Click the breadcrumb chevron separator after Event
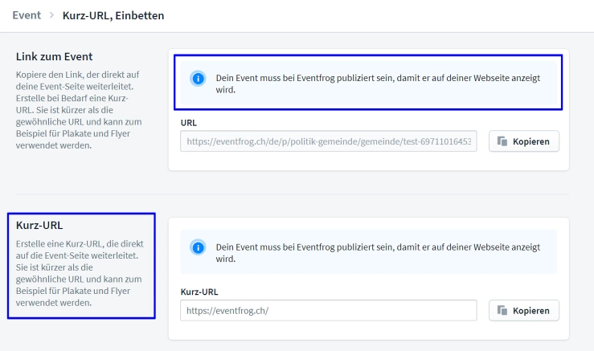This screenshot has width=594, height=351. 51,15
